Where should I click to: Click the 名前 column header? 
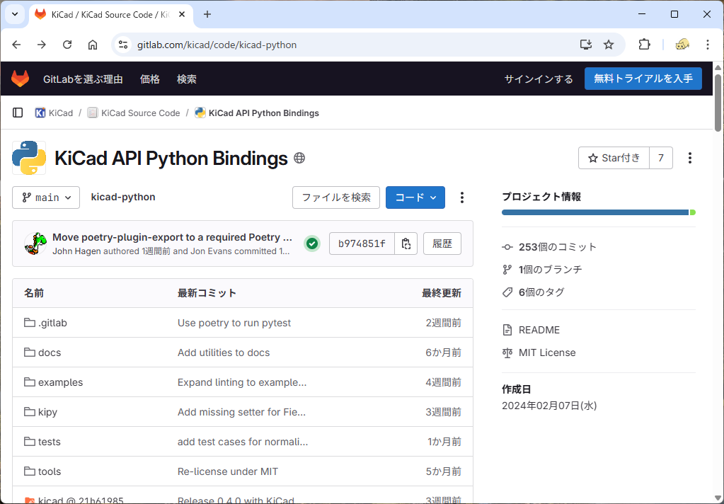(34, 293)
